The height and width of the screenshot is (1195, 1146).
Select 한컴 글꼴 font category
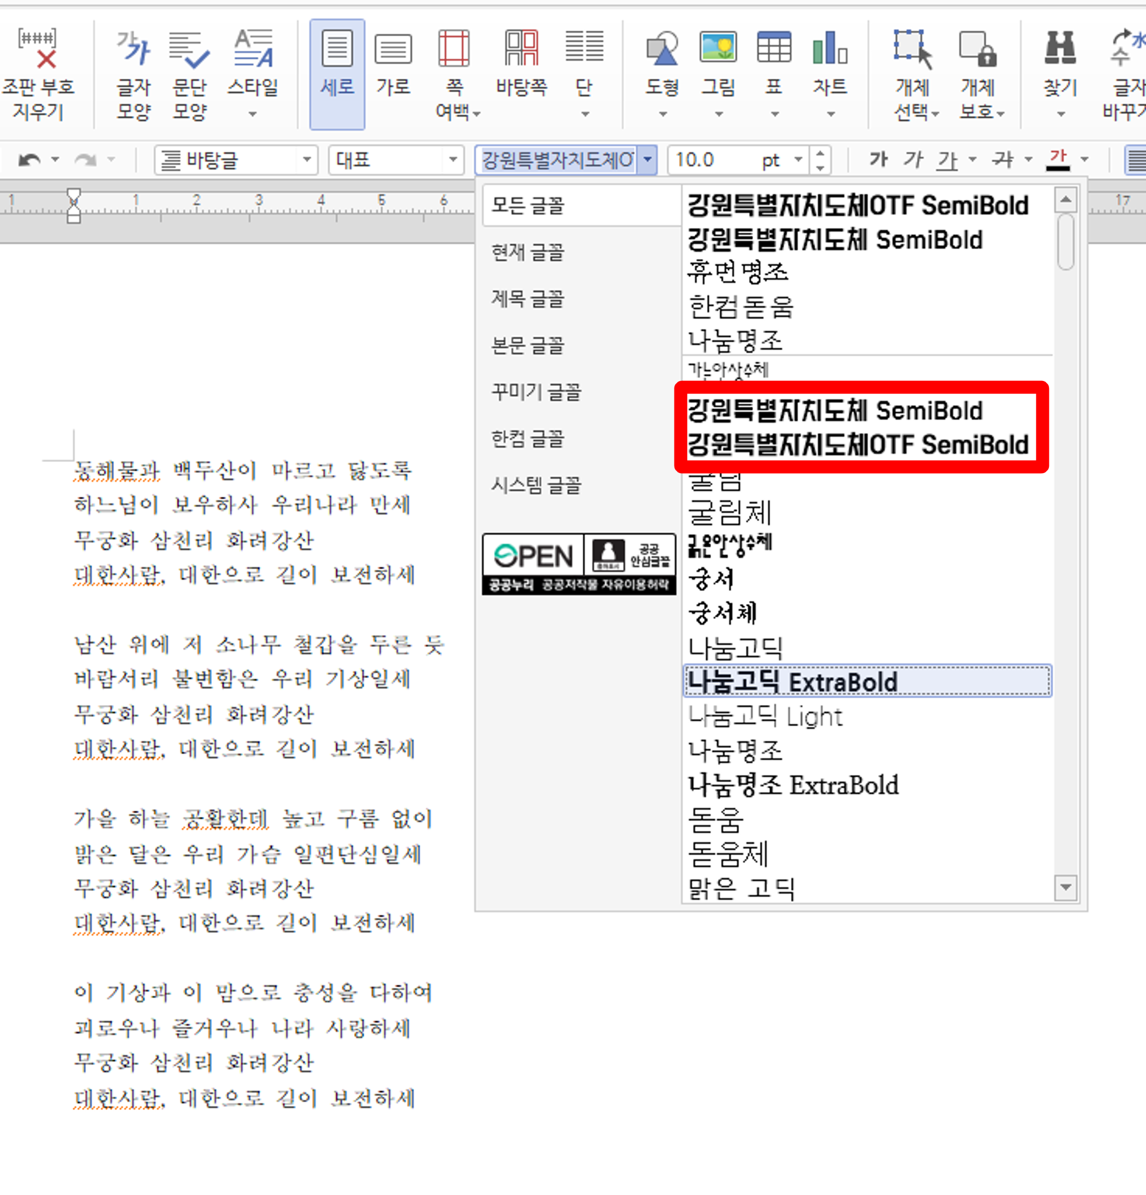(x=528, y=438)
